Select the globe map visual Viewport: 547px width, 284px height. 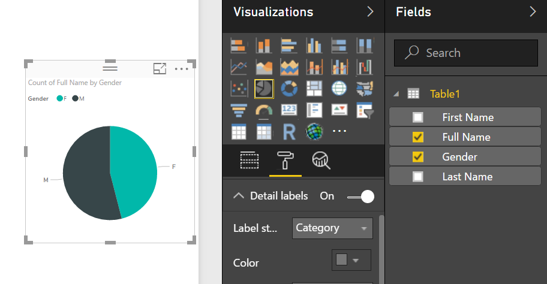click(339, 89)
